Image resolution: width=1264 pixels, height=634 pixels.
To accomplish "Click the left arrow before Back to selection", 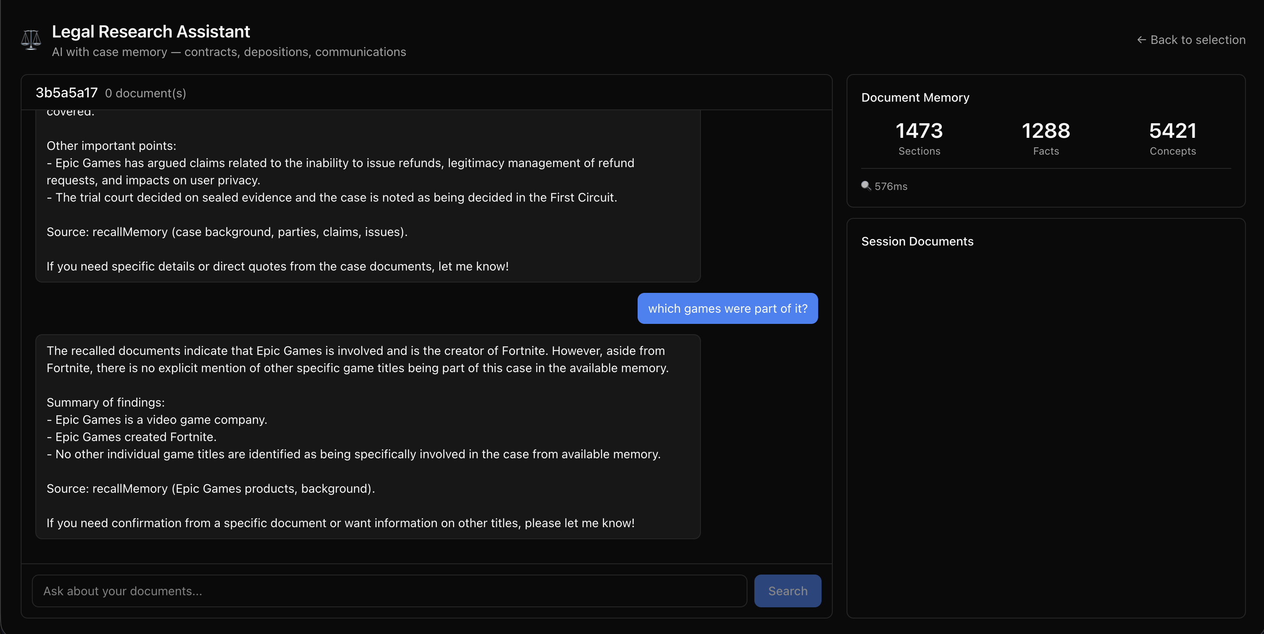I will [1141, 40].
